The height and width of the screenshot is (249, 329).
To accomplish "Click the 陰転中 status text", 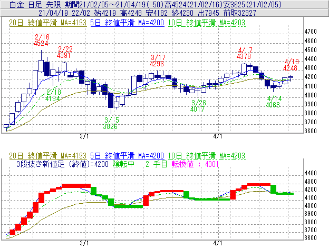I will click(x=123, y=164).
